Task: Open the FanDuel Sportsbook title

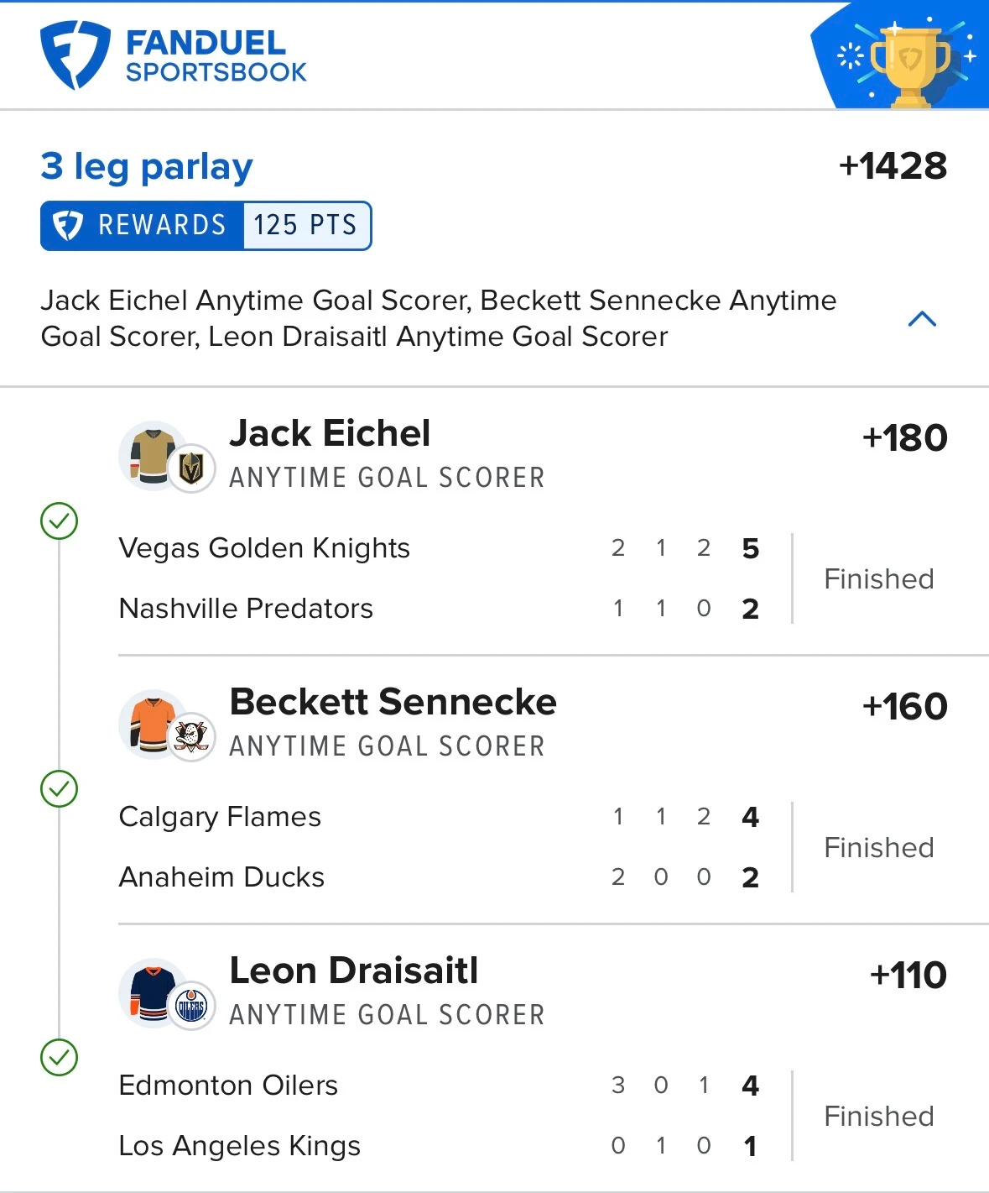Action: [x=216, y=56]
